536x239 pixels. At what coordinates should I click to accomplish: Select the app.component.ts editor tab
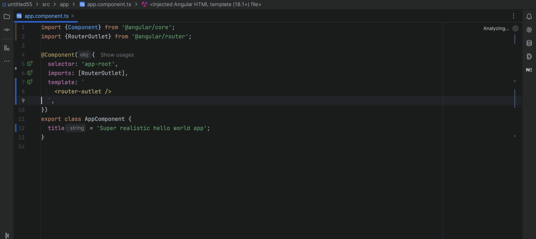click(46, 16)
